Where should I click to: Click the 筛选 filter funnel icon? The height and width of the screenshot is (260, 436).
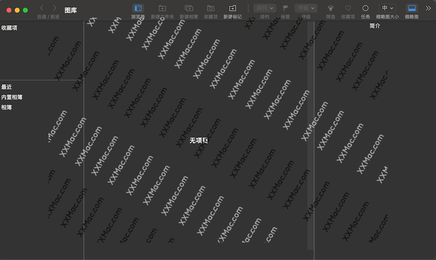click(330, 8)
